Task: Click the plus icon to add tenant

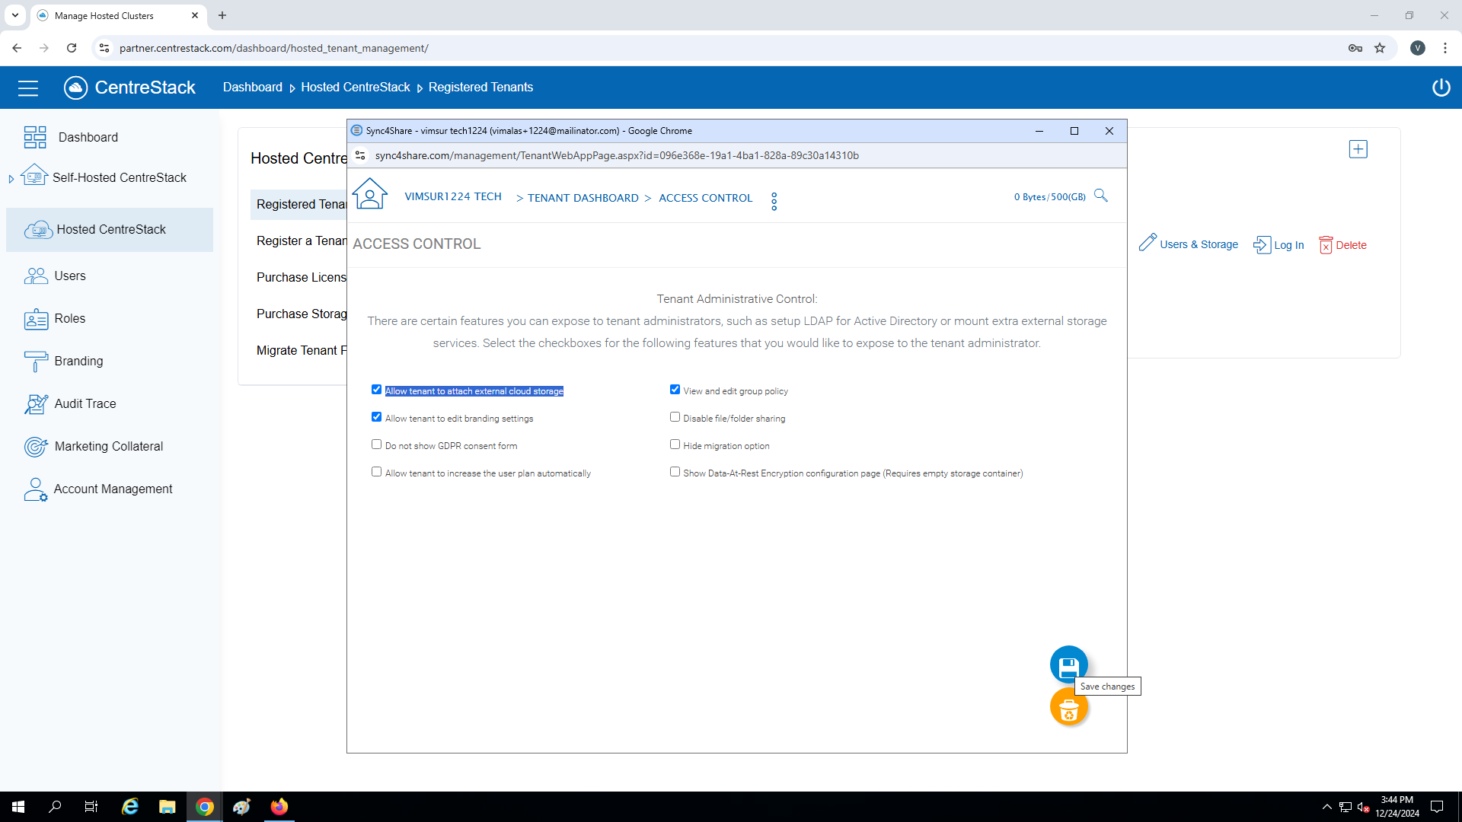Action: click(x=1358, y=149)
